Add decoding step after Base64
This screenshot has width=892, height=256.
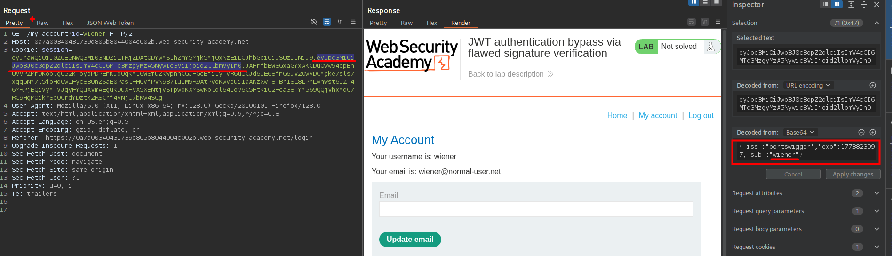873,132
